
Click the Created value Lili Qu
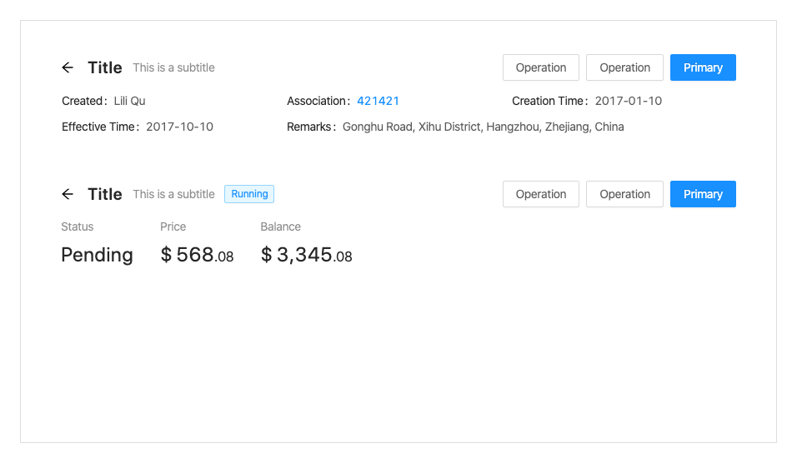129,101
